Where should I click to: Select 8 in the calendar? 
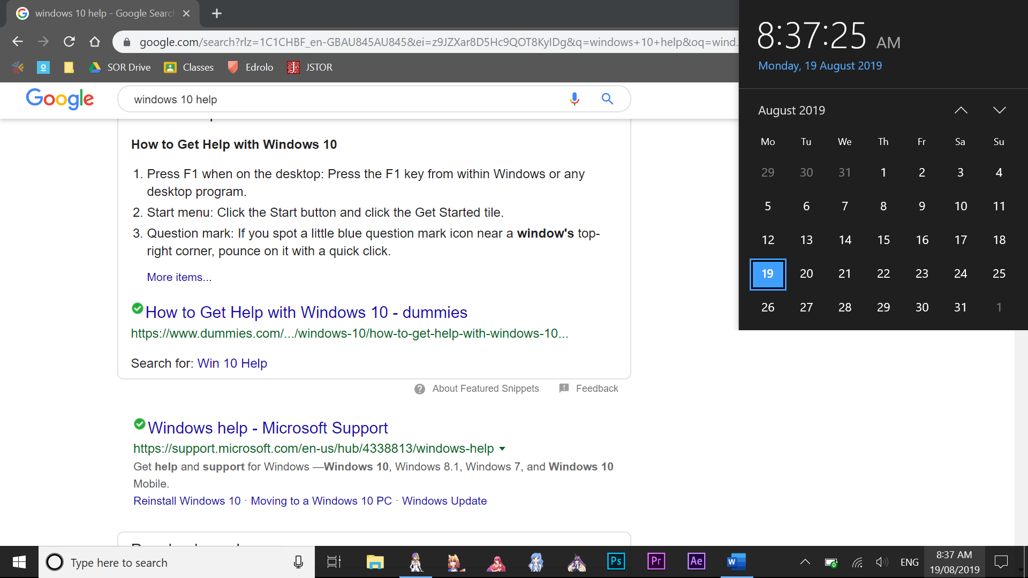coord(883,207)
